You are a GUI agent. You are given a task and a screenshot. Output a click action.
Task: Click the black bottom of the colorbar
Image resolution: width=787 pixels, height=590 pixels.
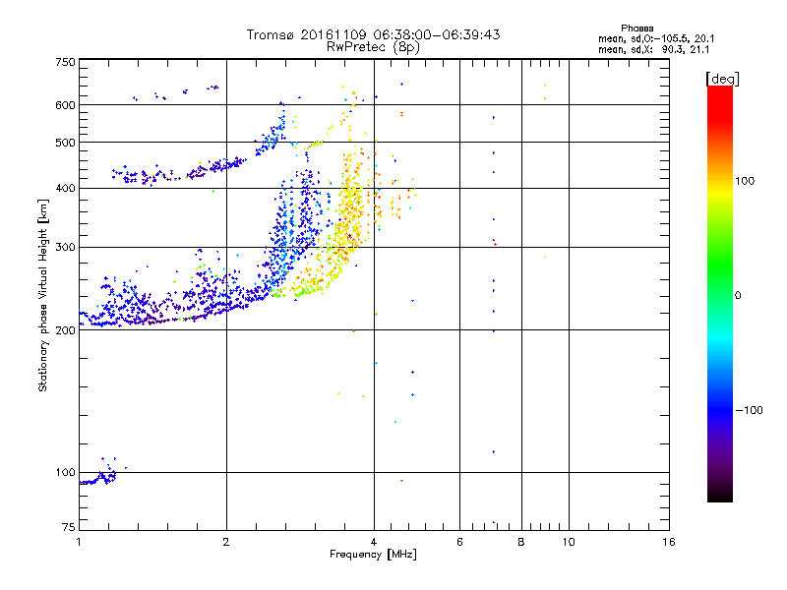720,495
